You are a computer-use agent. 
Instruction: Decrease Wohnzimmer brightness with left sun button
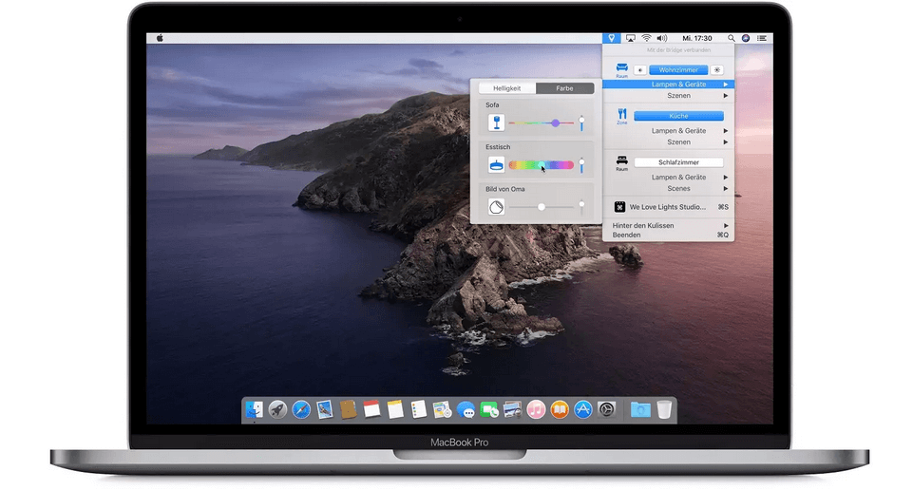640,70
